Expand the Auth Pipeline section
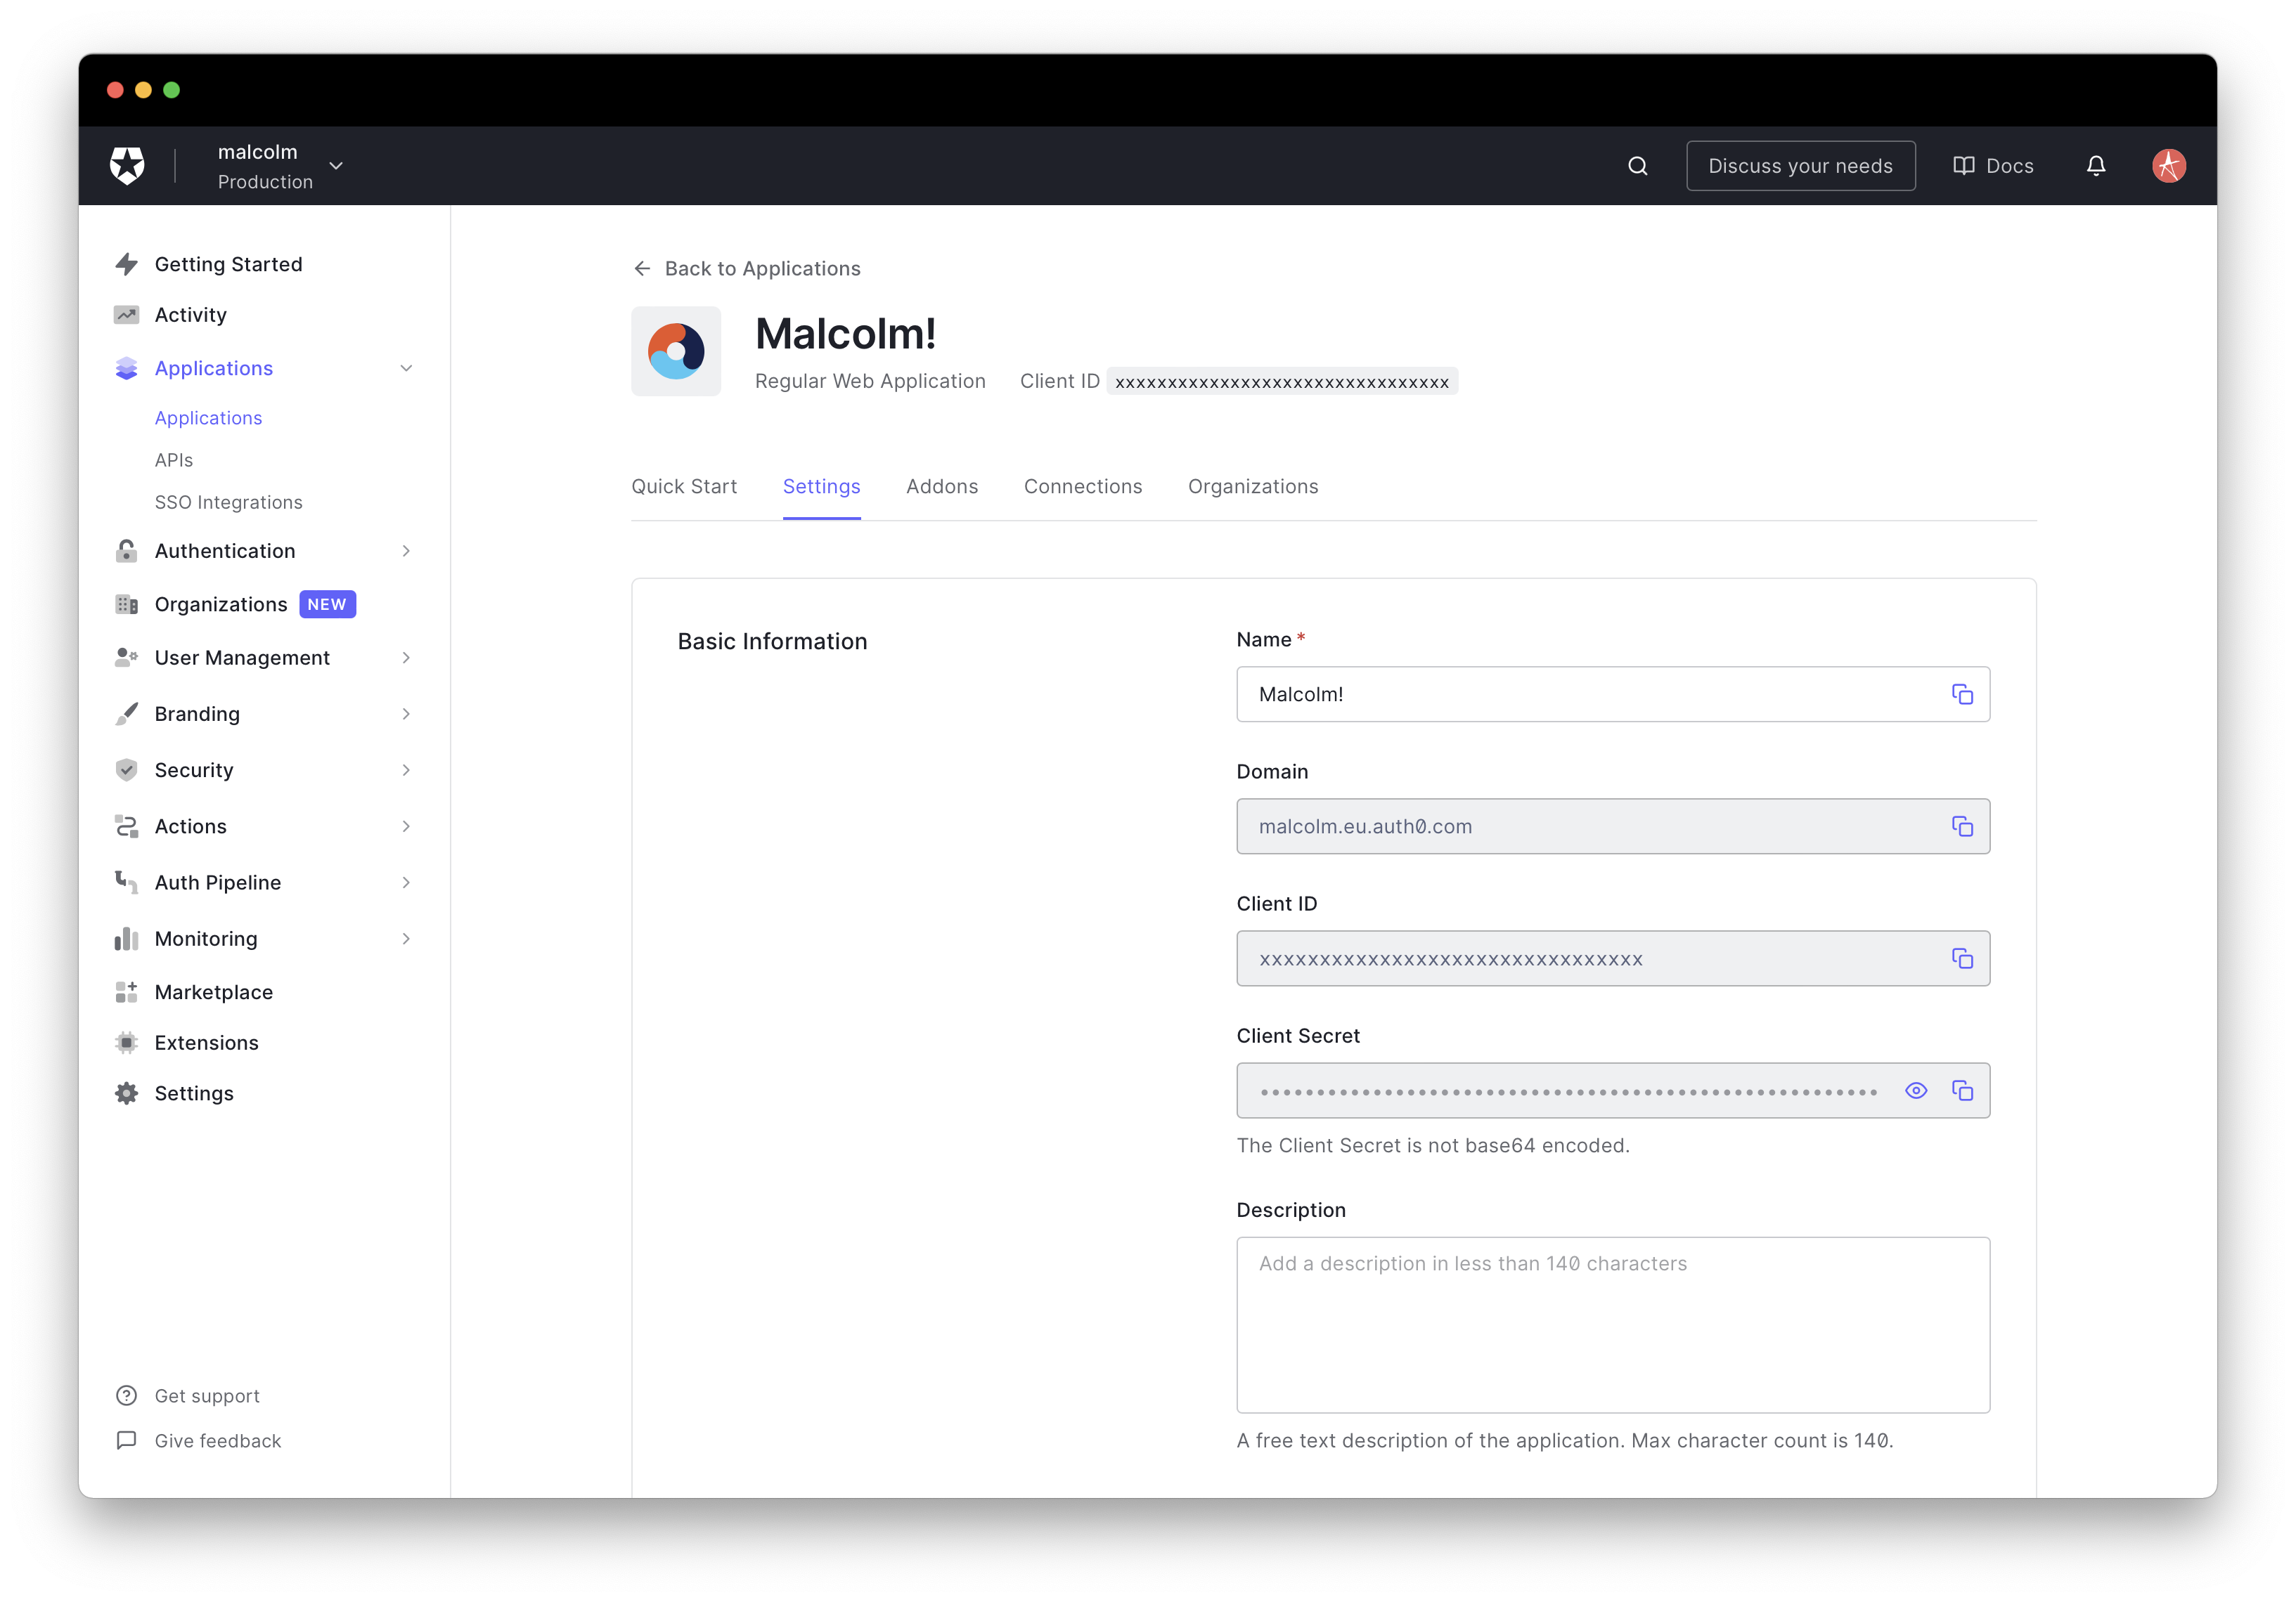This screenshot has width=2296, height=1602. coord(406,883)
